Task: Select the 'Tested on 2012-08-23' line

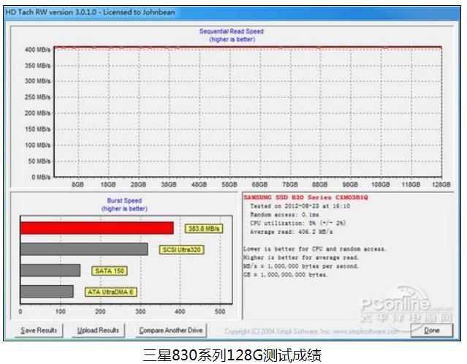Action: tap(300, 206)
